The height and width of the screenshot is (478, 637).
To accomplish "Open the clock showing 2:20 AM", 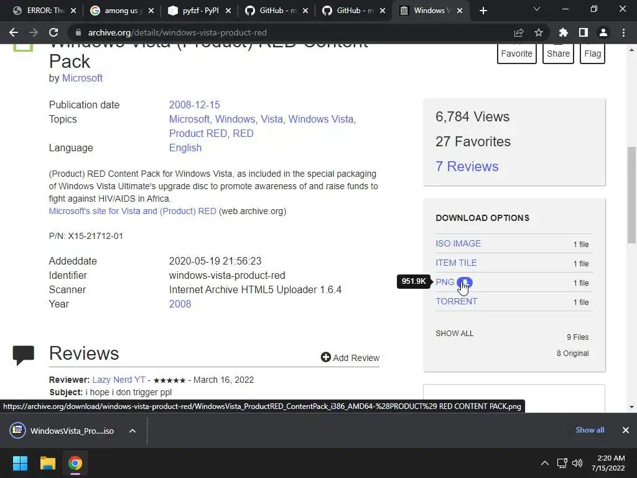I will (608, 463).
